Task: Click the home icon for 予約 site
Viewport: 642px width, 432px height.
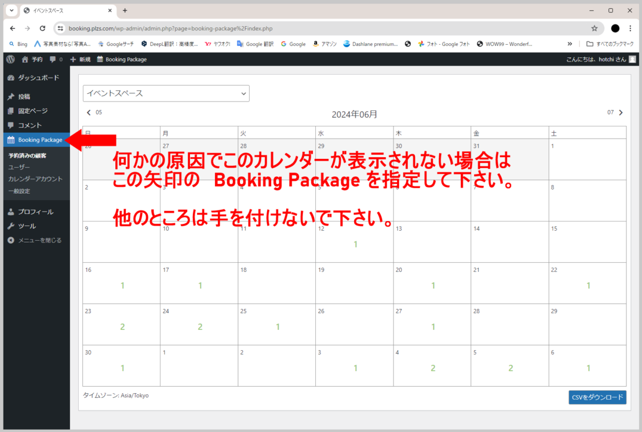Action: [x=25, y=59]
